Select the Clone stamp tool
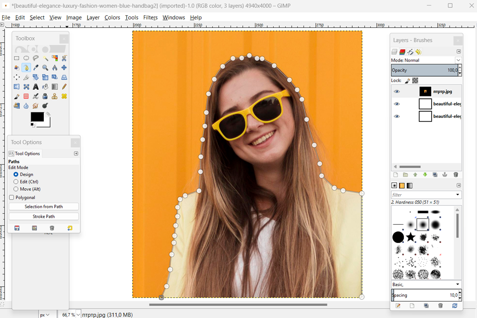477x318 pixels. (x=55, y=96)
